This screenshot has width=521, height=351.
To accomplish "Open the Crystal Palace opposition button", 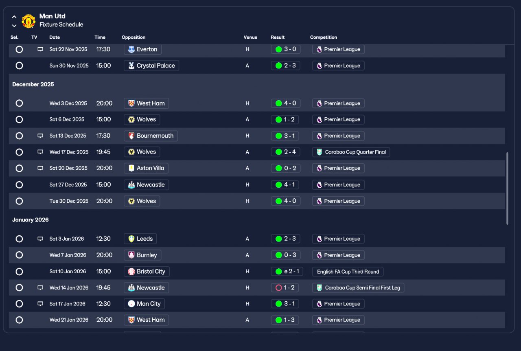I will [x=151, y=66].
